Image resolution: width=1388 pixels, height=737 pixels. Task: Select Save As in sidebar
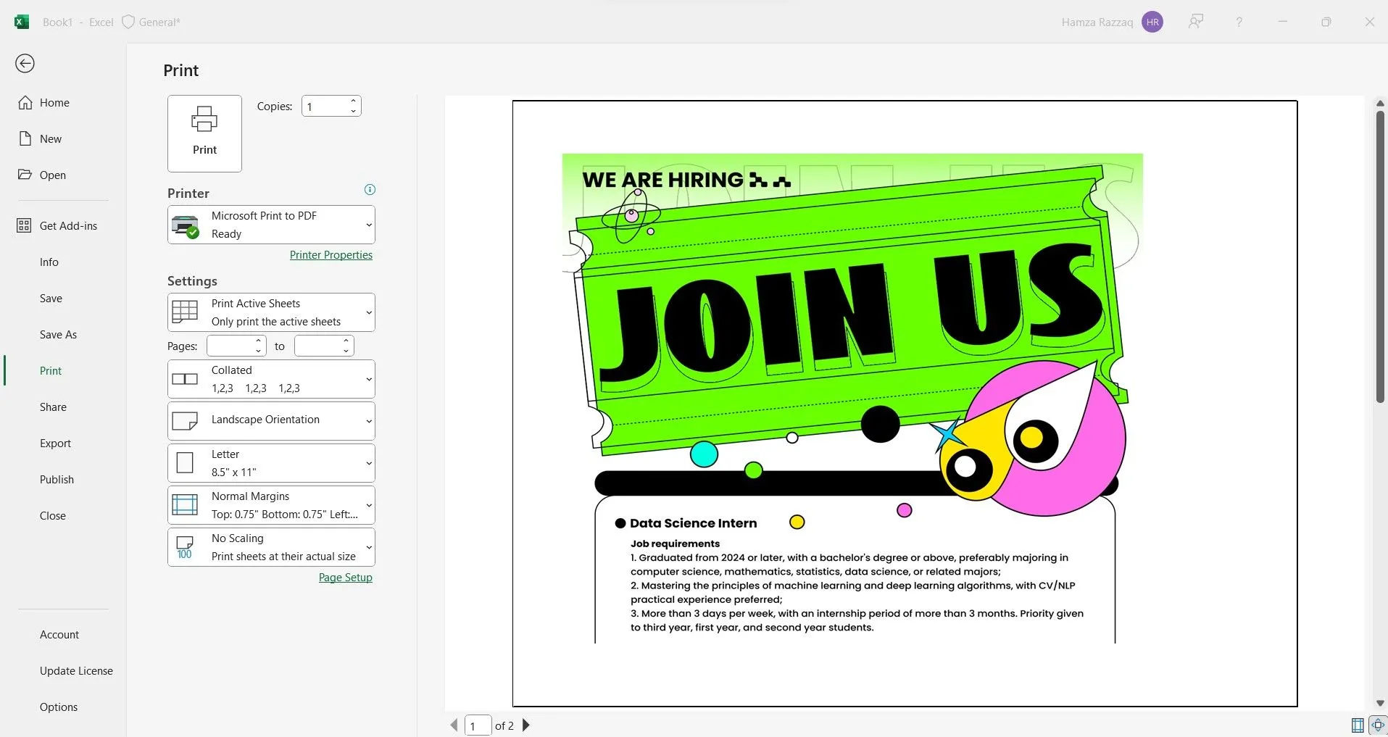(x=58, y=335)
